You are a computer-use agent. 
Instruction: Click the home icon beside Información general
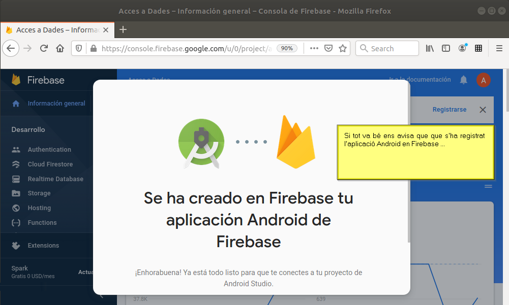click(x=16, y=104)
